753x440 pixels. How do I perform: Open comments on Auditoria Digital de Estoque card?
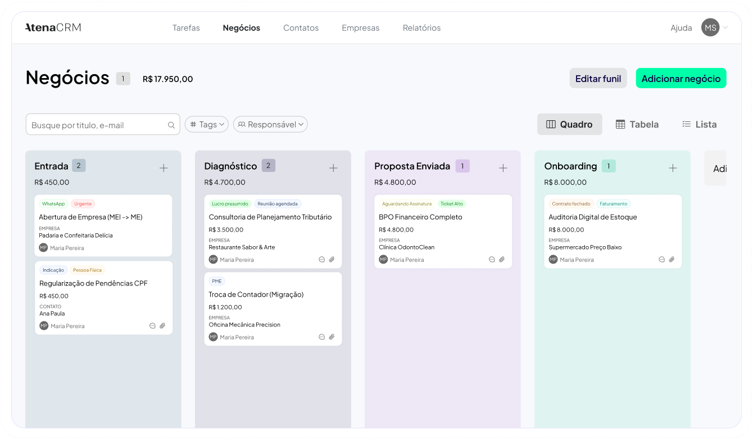(x=661, y=260)
